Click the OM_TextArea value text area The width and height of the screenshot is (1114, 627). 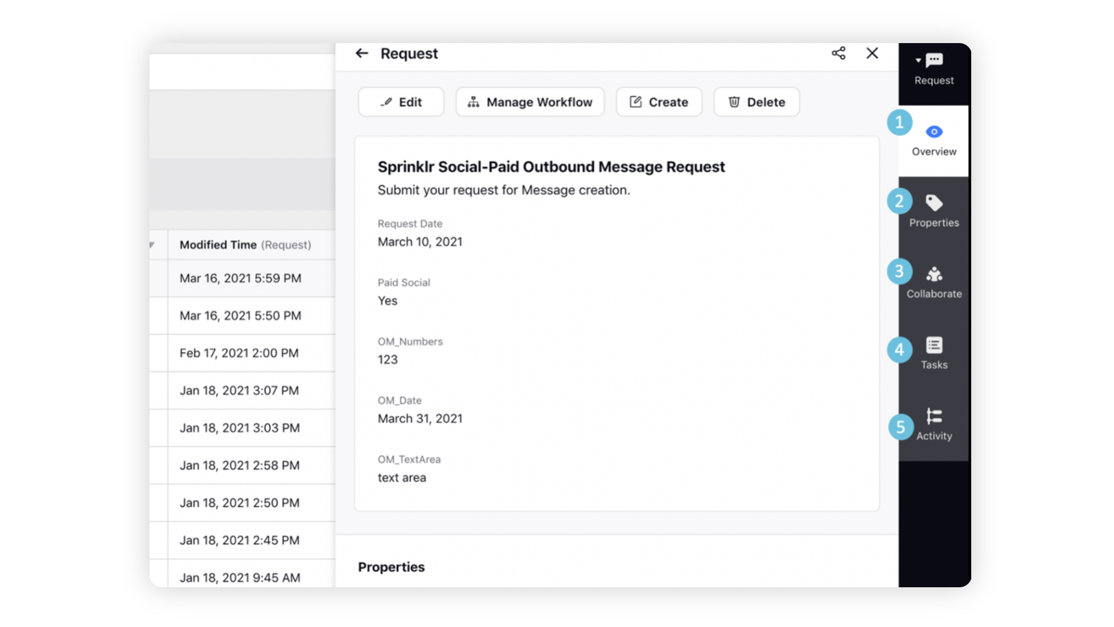tap(402, 478)
